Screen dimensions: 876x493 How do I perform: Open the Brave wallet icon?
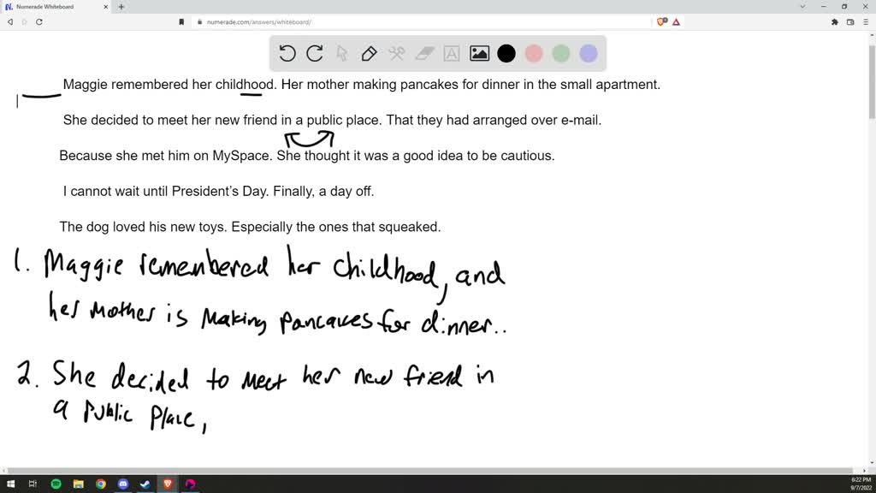pos(850,21)
